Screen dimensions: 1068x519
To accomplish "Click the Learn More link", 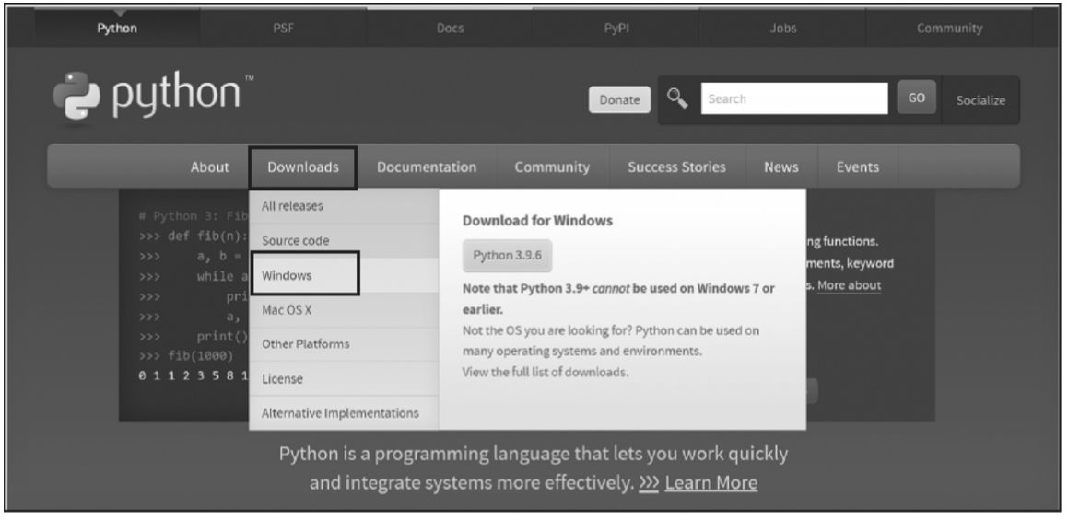I will coord(710,483).
